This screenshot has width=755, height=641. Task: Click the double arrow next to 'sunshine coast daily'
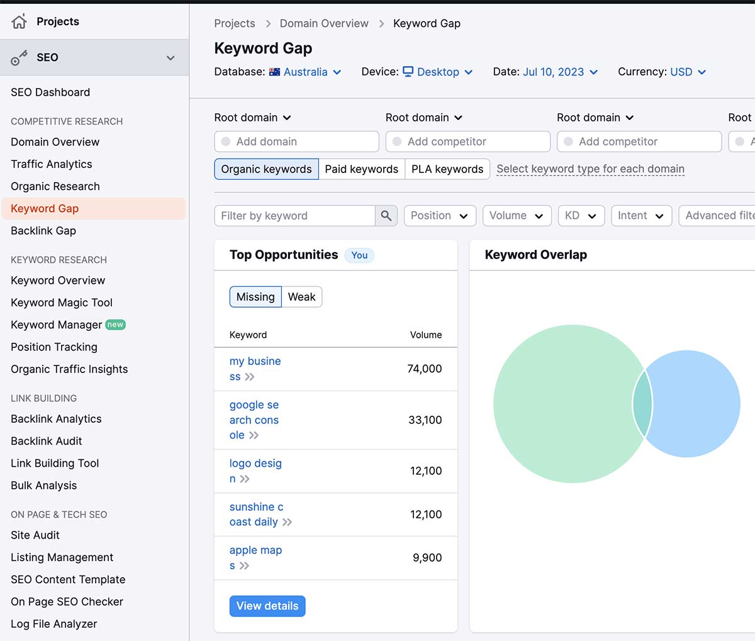tap(287, 522)
